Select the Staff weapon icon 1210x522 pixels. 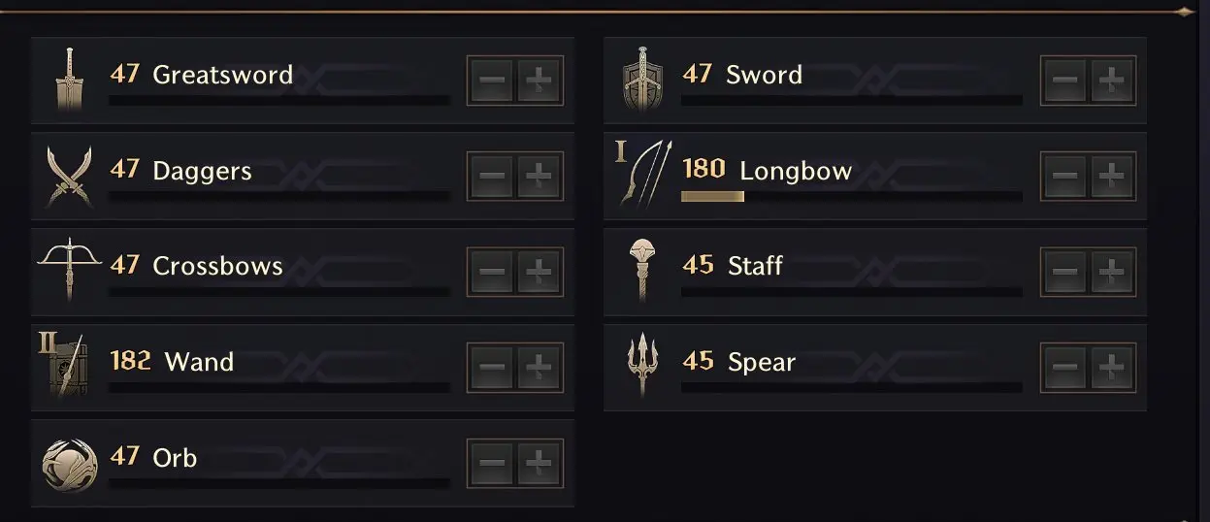click(x=641, y=269)
